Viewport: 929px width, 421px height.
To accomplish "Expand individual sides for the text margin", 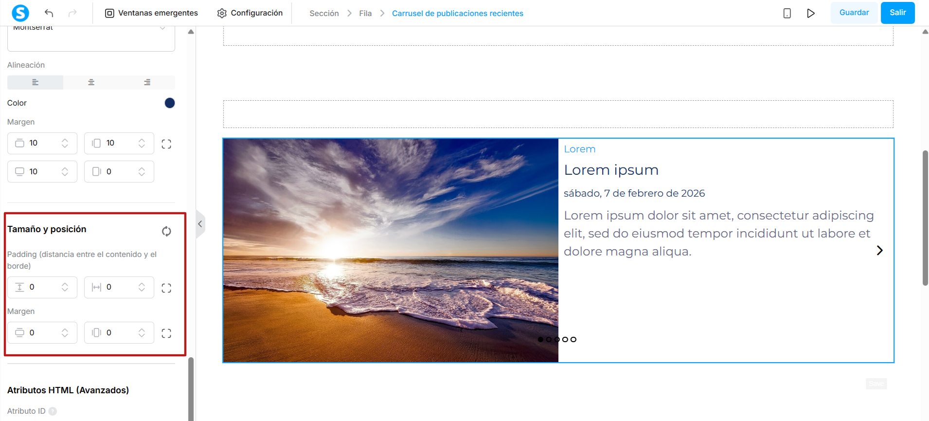I will click(x=166, y=144).
